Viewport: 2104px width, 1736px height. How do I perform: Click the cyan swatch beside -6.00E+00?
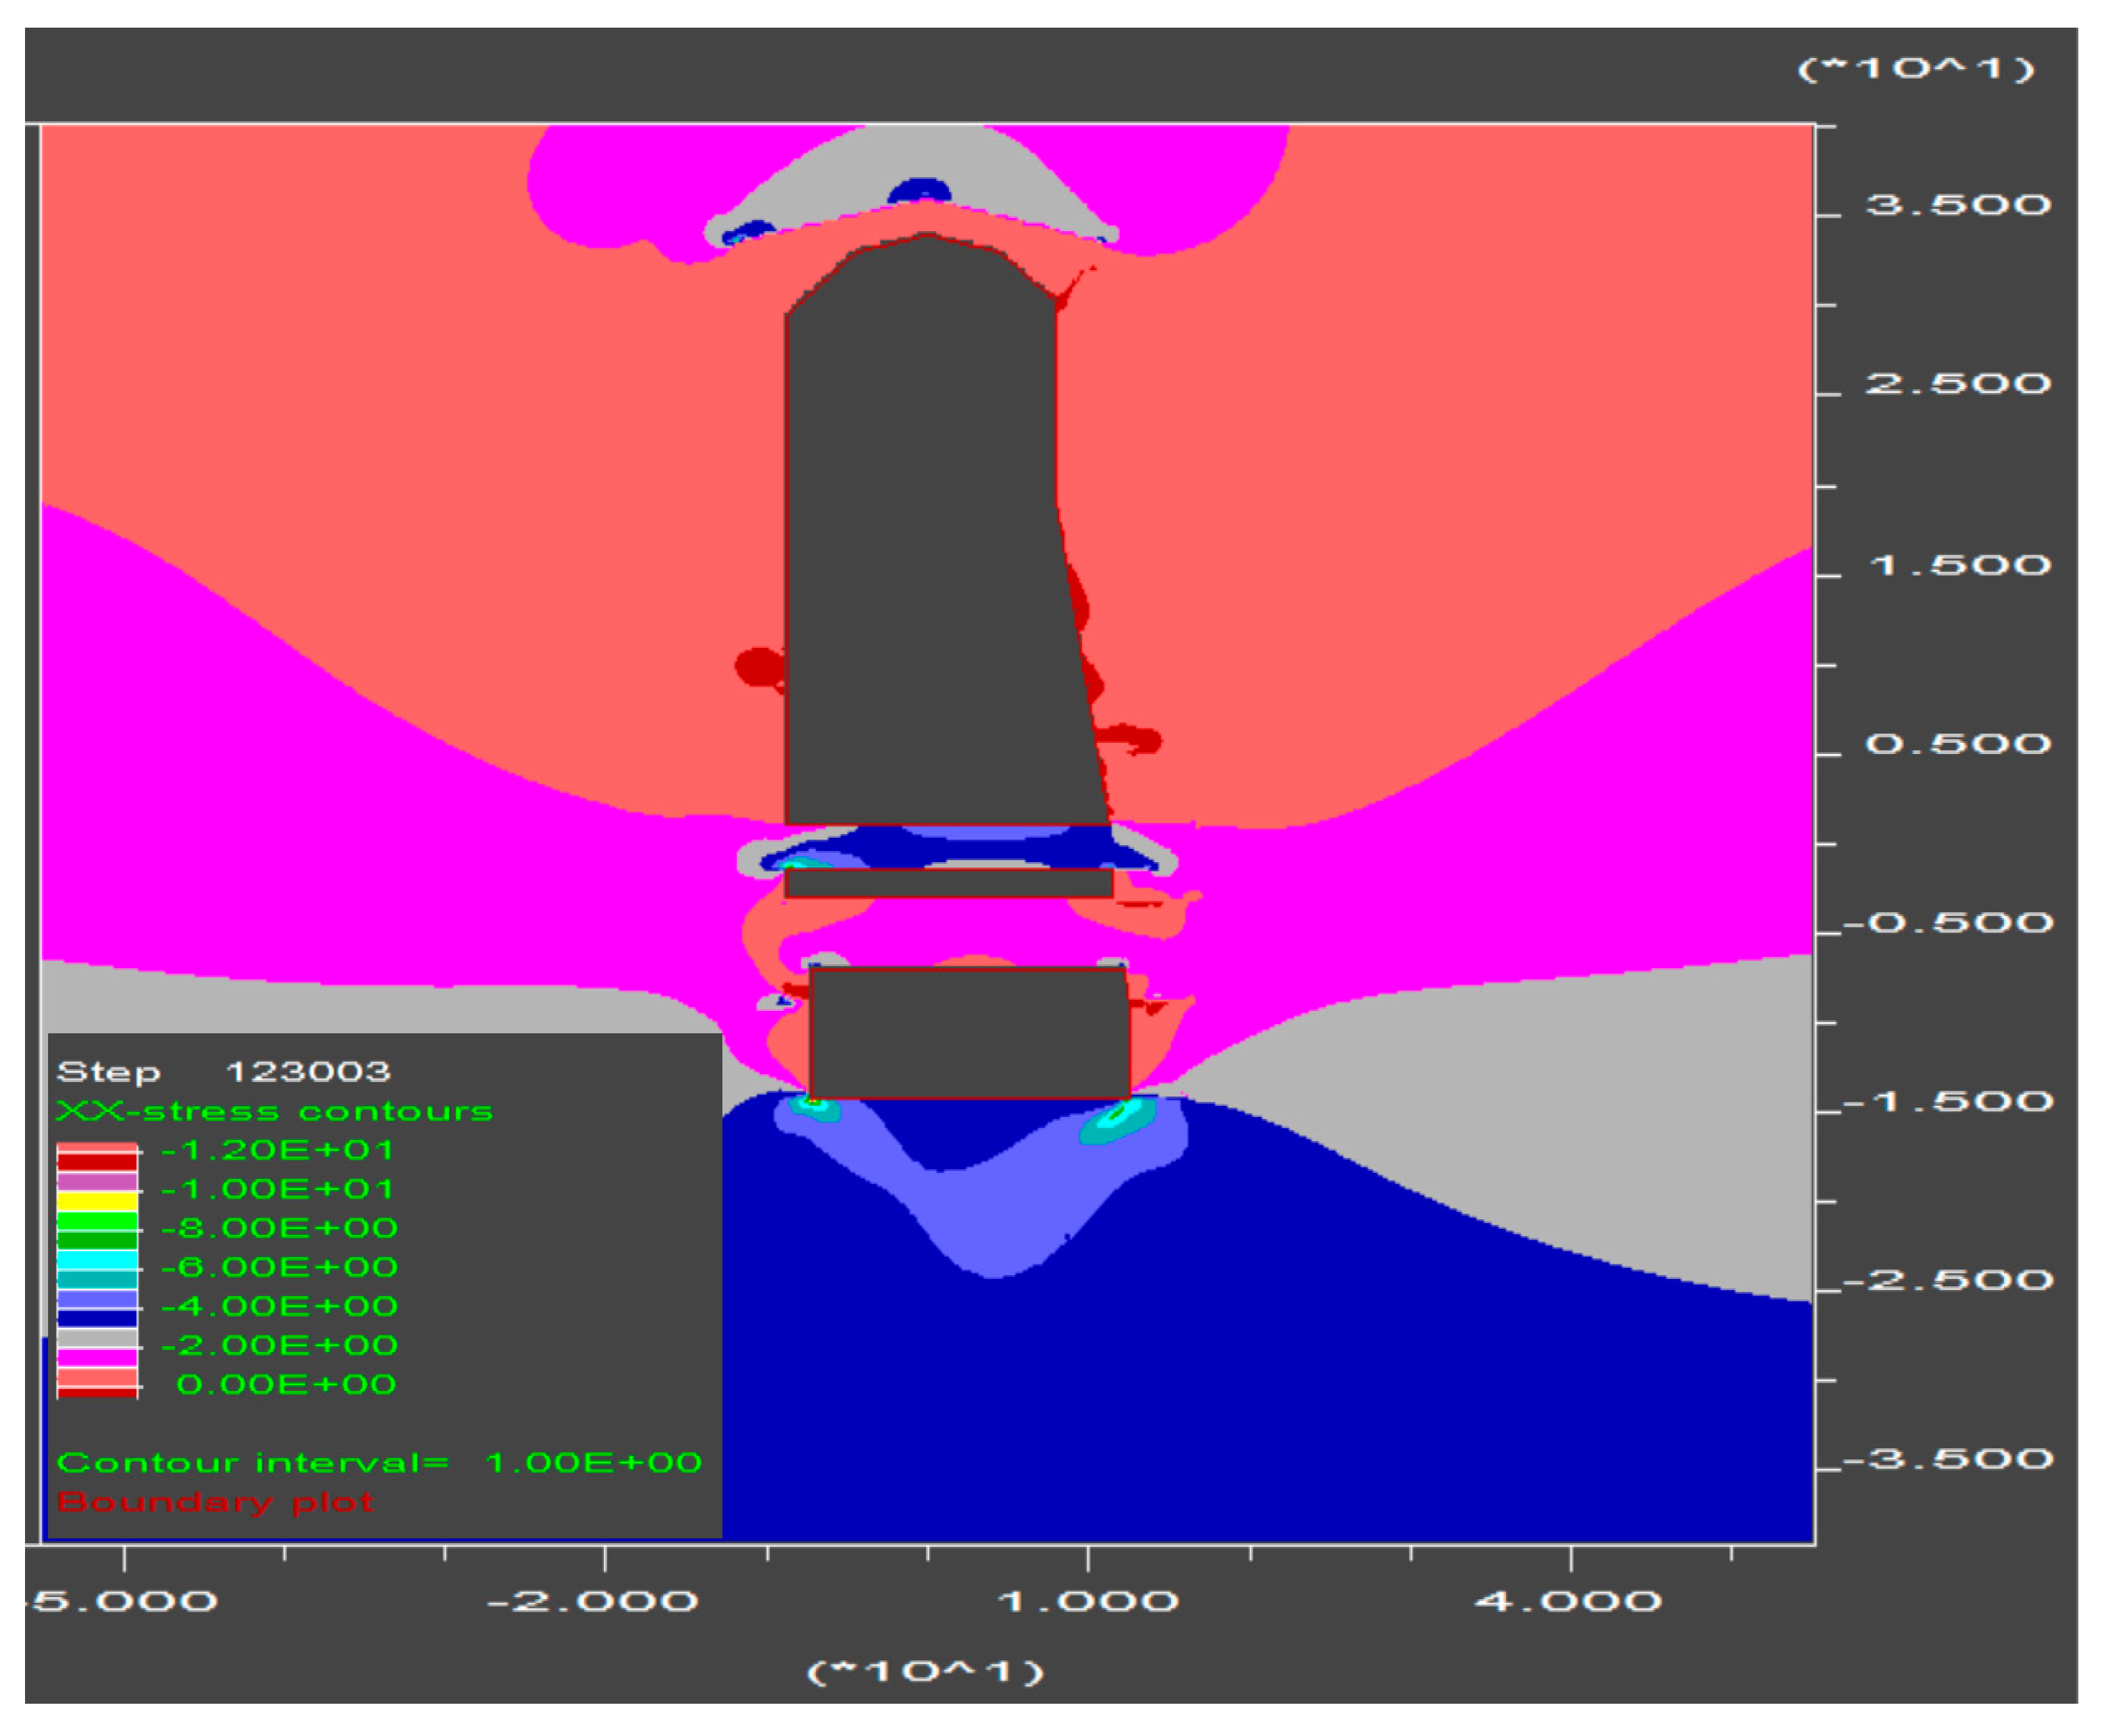[97, 1259]
